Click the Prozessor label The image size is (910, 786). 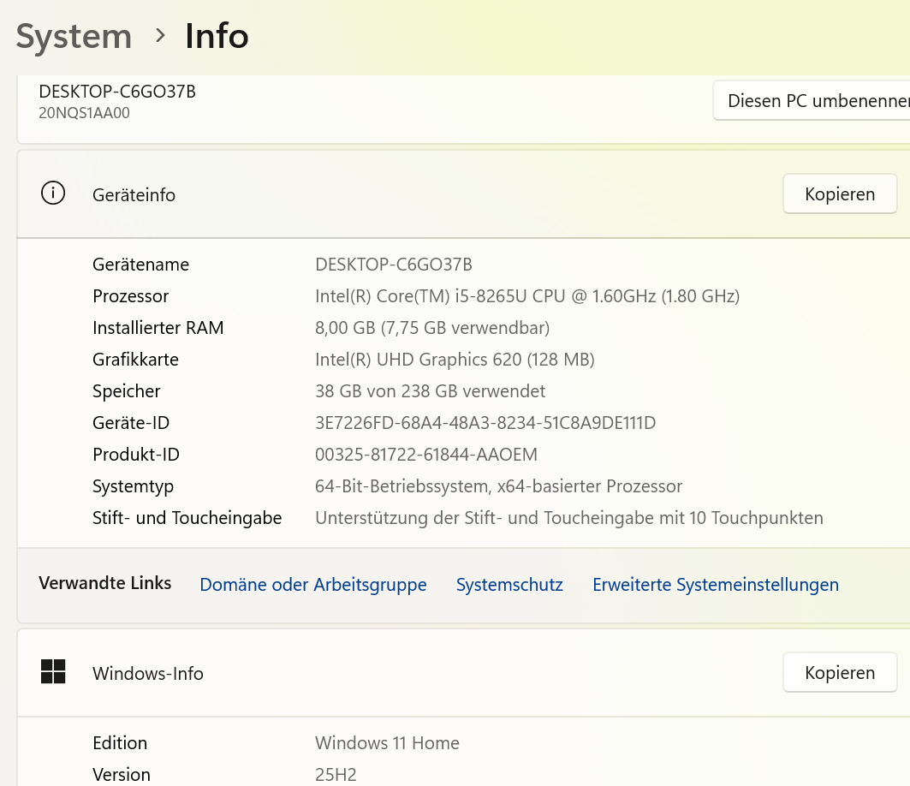coord(131,296)
